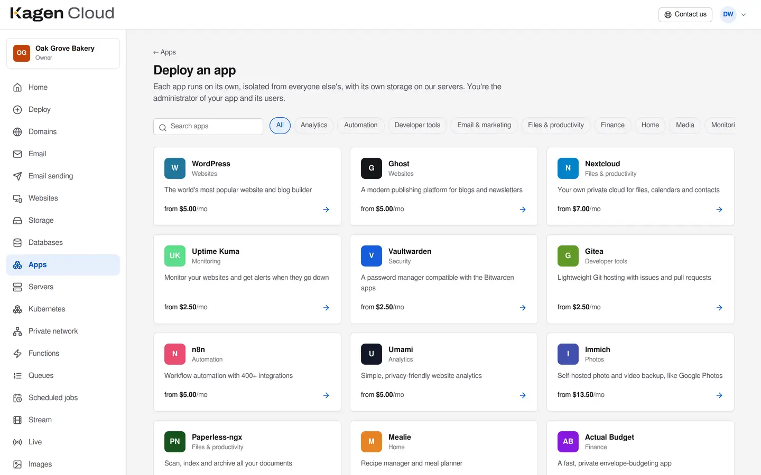Click the Deploy plus icon in sidebar
Screen dimensions: 761x475
tap(17, 110)
